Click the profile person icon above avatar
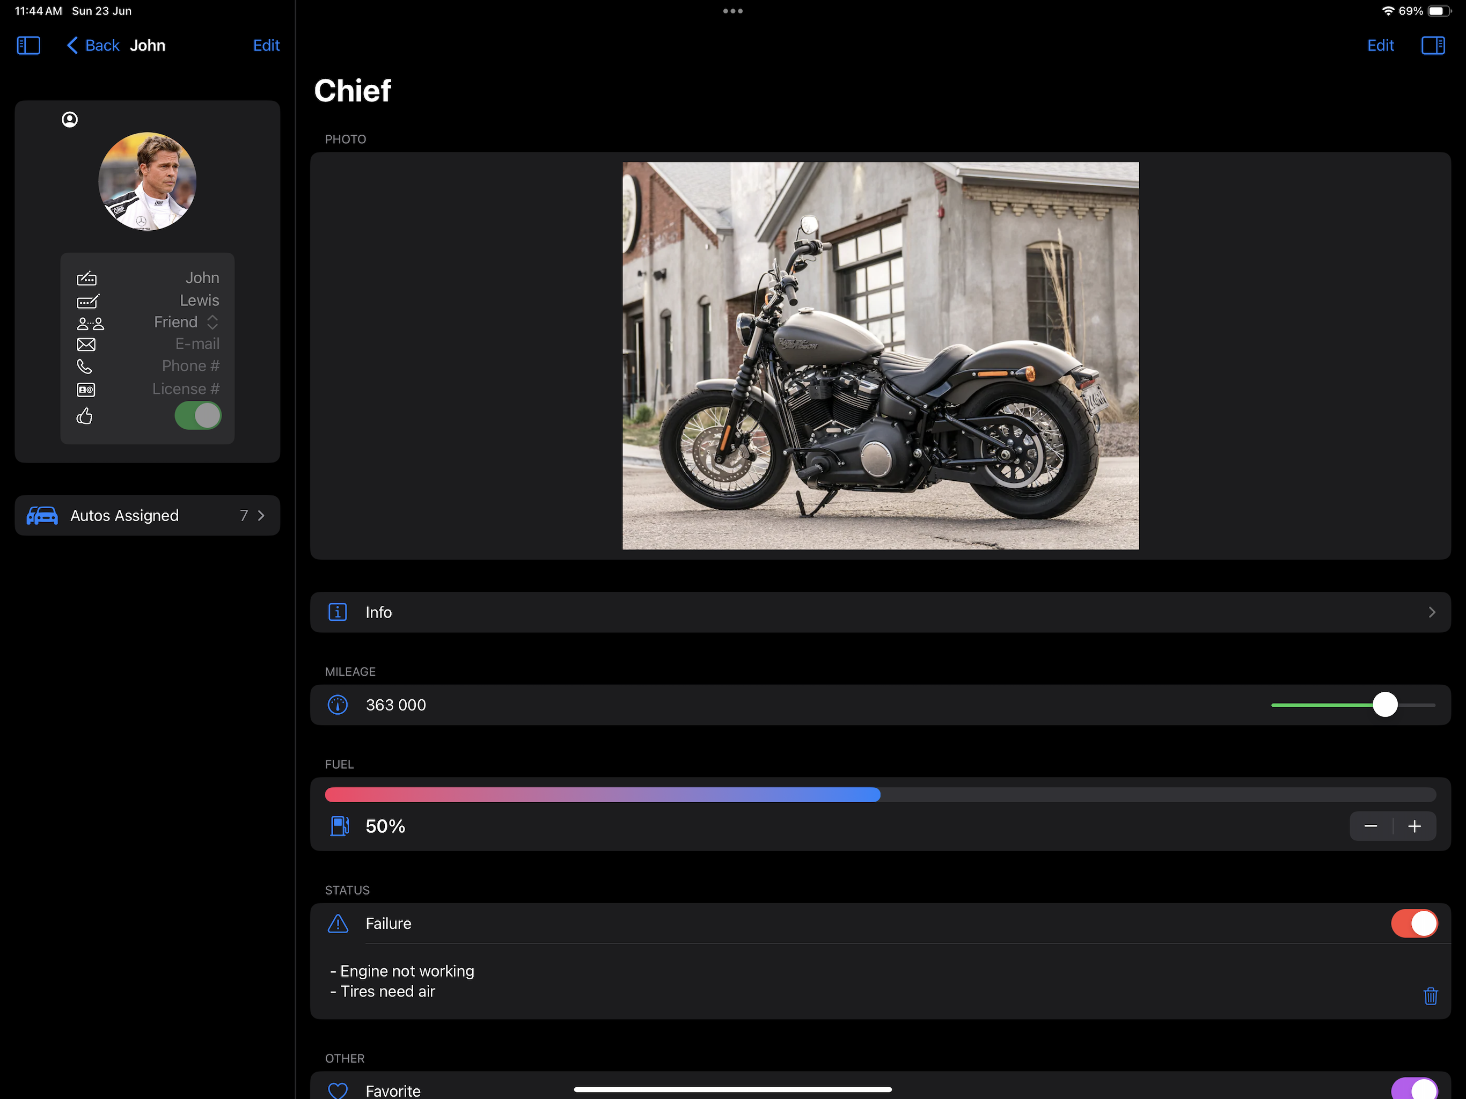Image resolution: width=1466 pixels, height=1099 pixels. click(70, 119)
